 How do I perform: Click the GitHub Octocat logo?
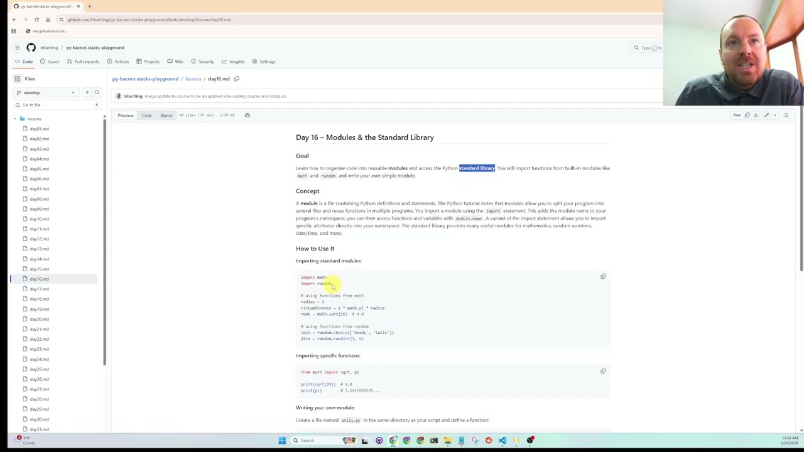[x=31, y=48]
